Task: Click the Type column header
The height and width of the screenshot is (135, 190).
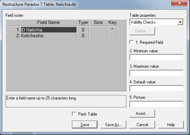Action: (83, 23)
